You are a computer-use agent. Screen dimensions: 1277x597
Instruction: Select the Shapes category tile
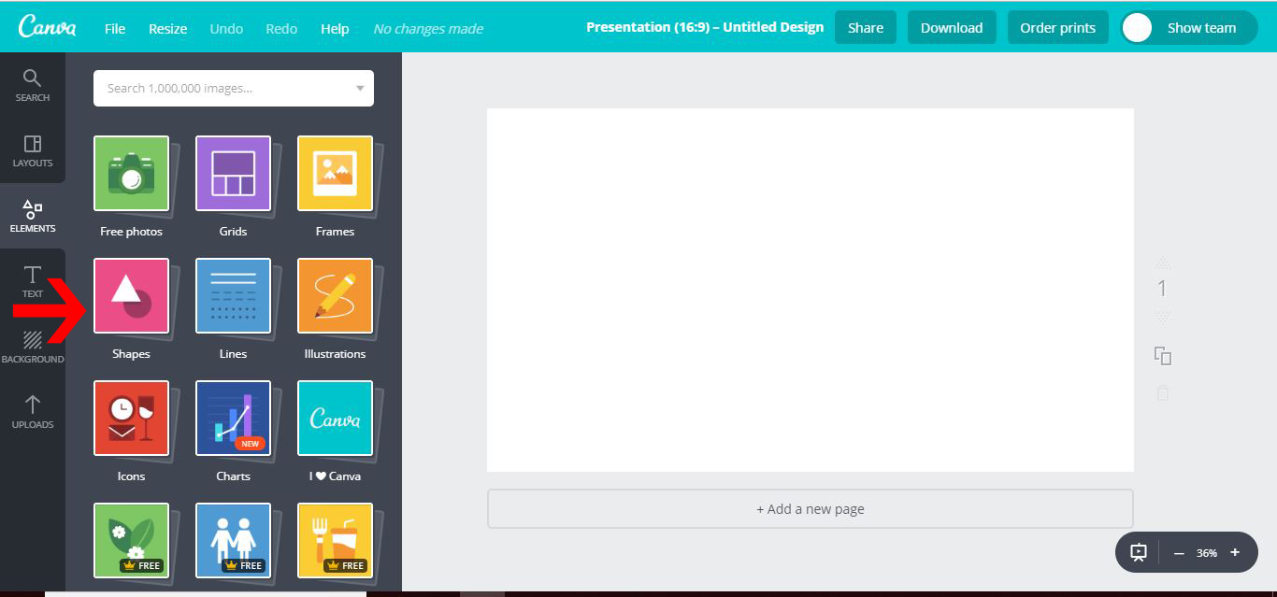pyautogui.click(x=131, y=296)
